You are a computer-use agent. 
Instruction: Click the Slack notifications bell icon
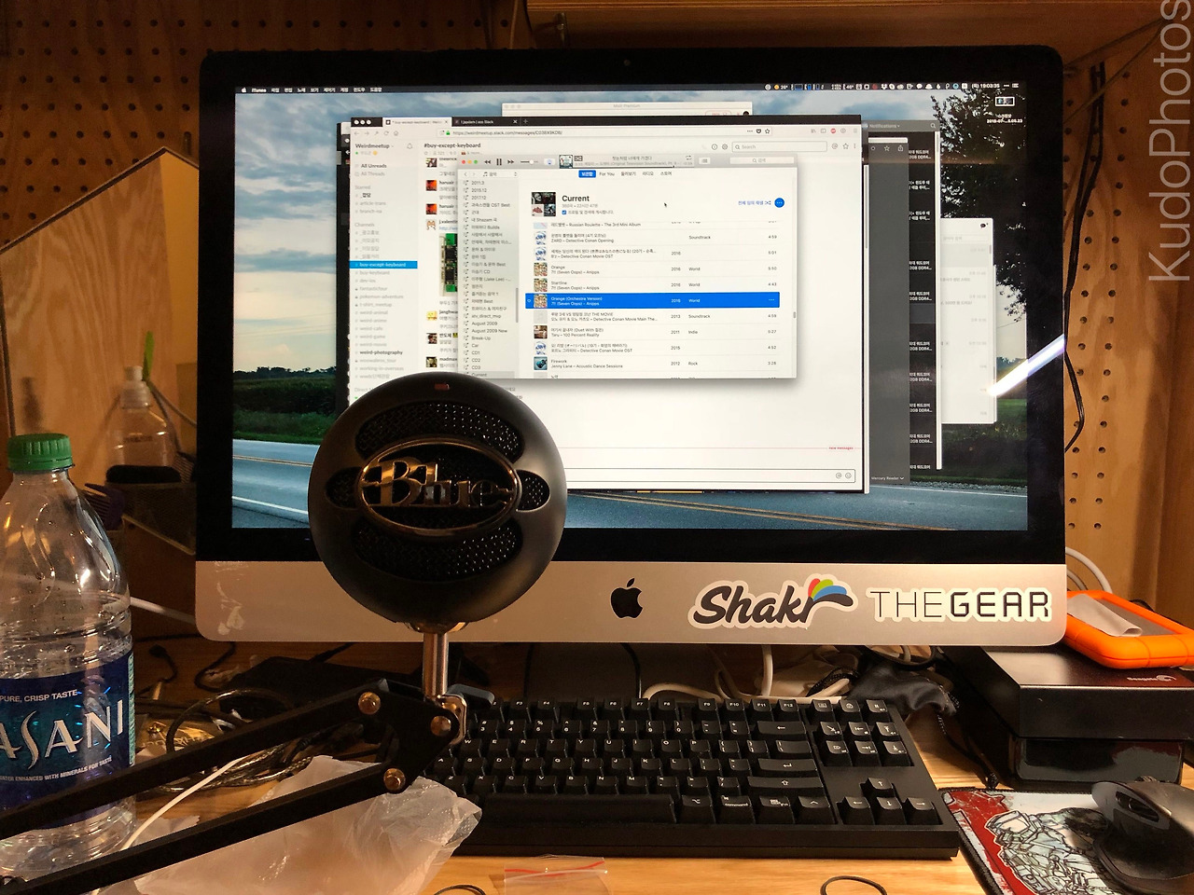click(409, 146)
